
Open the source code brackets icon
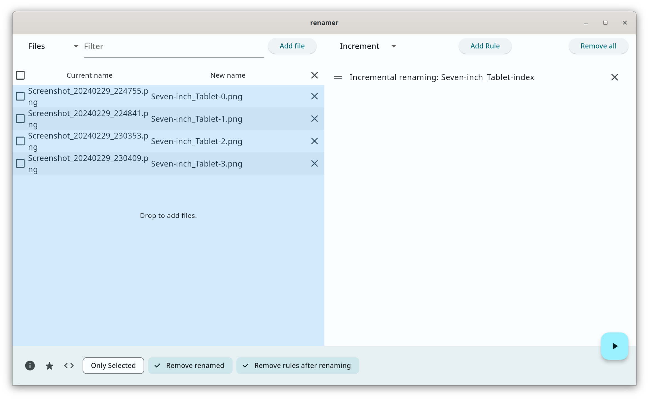click(x=69, y=365)
